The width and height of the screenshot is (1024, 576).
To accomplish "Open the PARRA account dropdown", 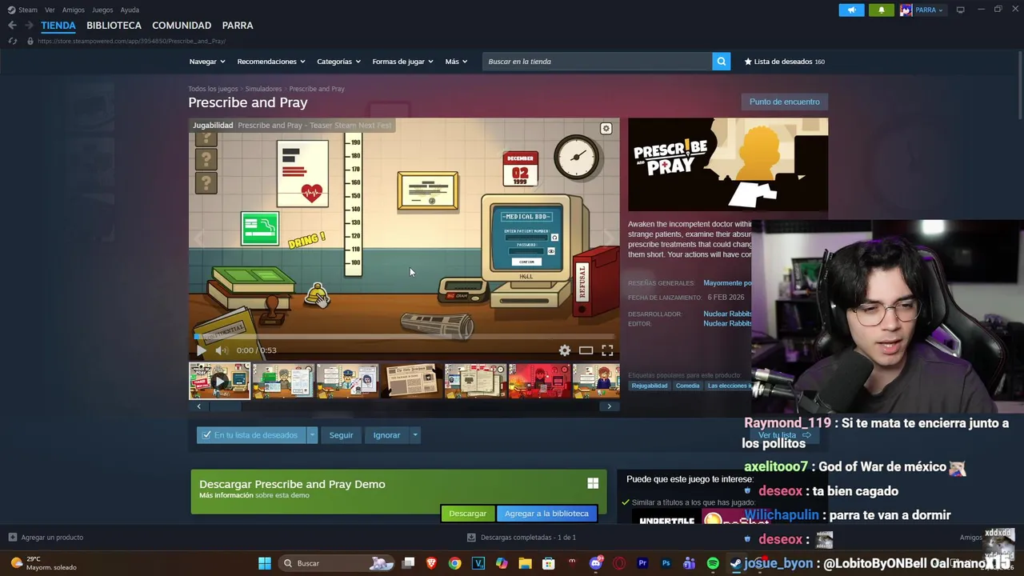I will tap(922, 10).
